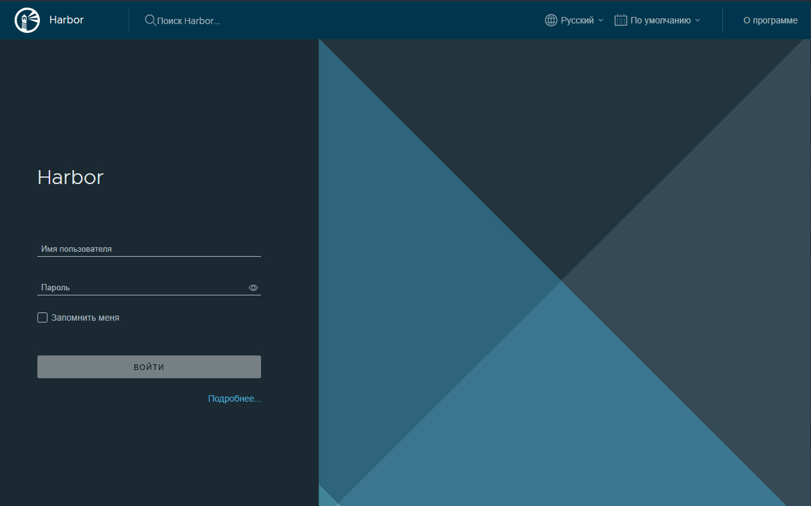
Task: Toggle password visibility eye icon
Action: pyautogui.click(x=253, y=287)
